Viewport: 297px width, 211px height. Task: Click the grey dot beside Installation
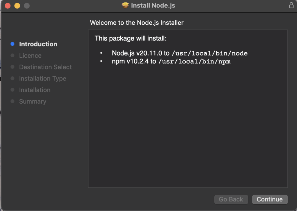coord(12,90)
